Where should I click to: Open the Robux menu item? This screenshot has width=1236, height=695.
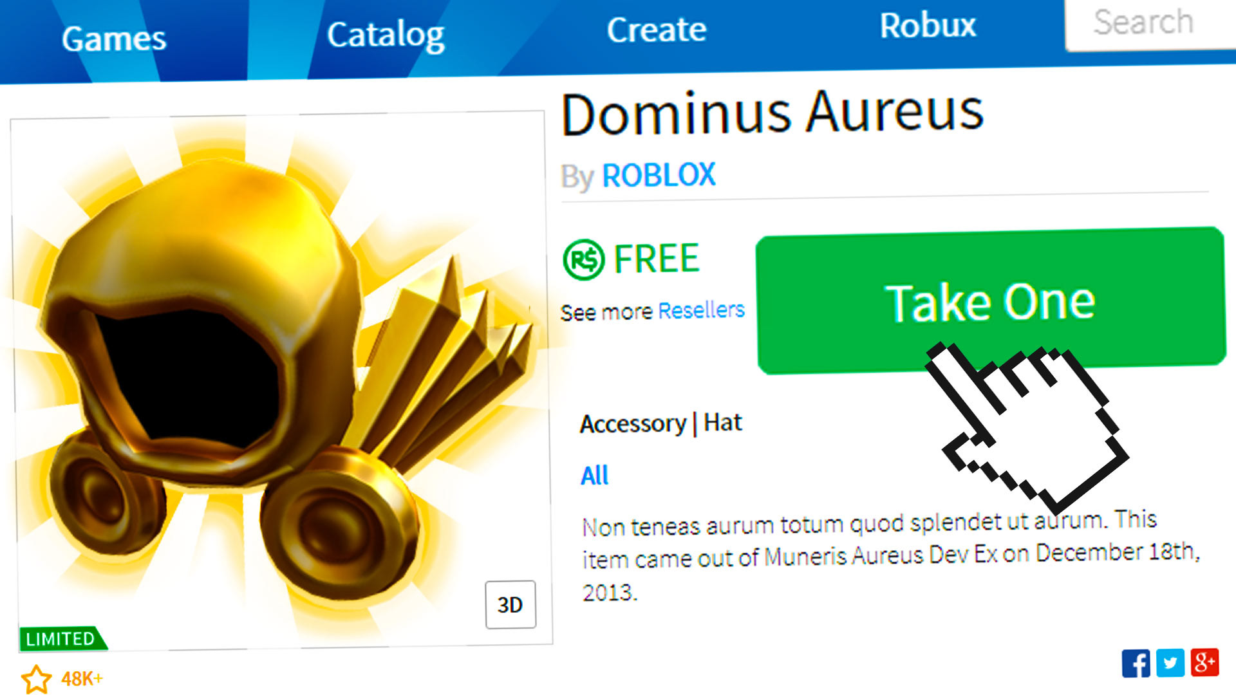point(928,26)
